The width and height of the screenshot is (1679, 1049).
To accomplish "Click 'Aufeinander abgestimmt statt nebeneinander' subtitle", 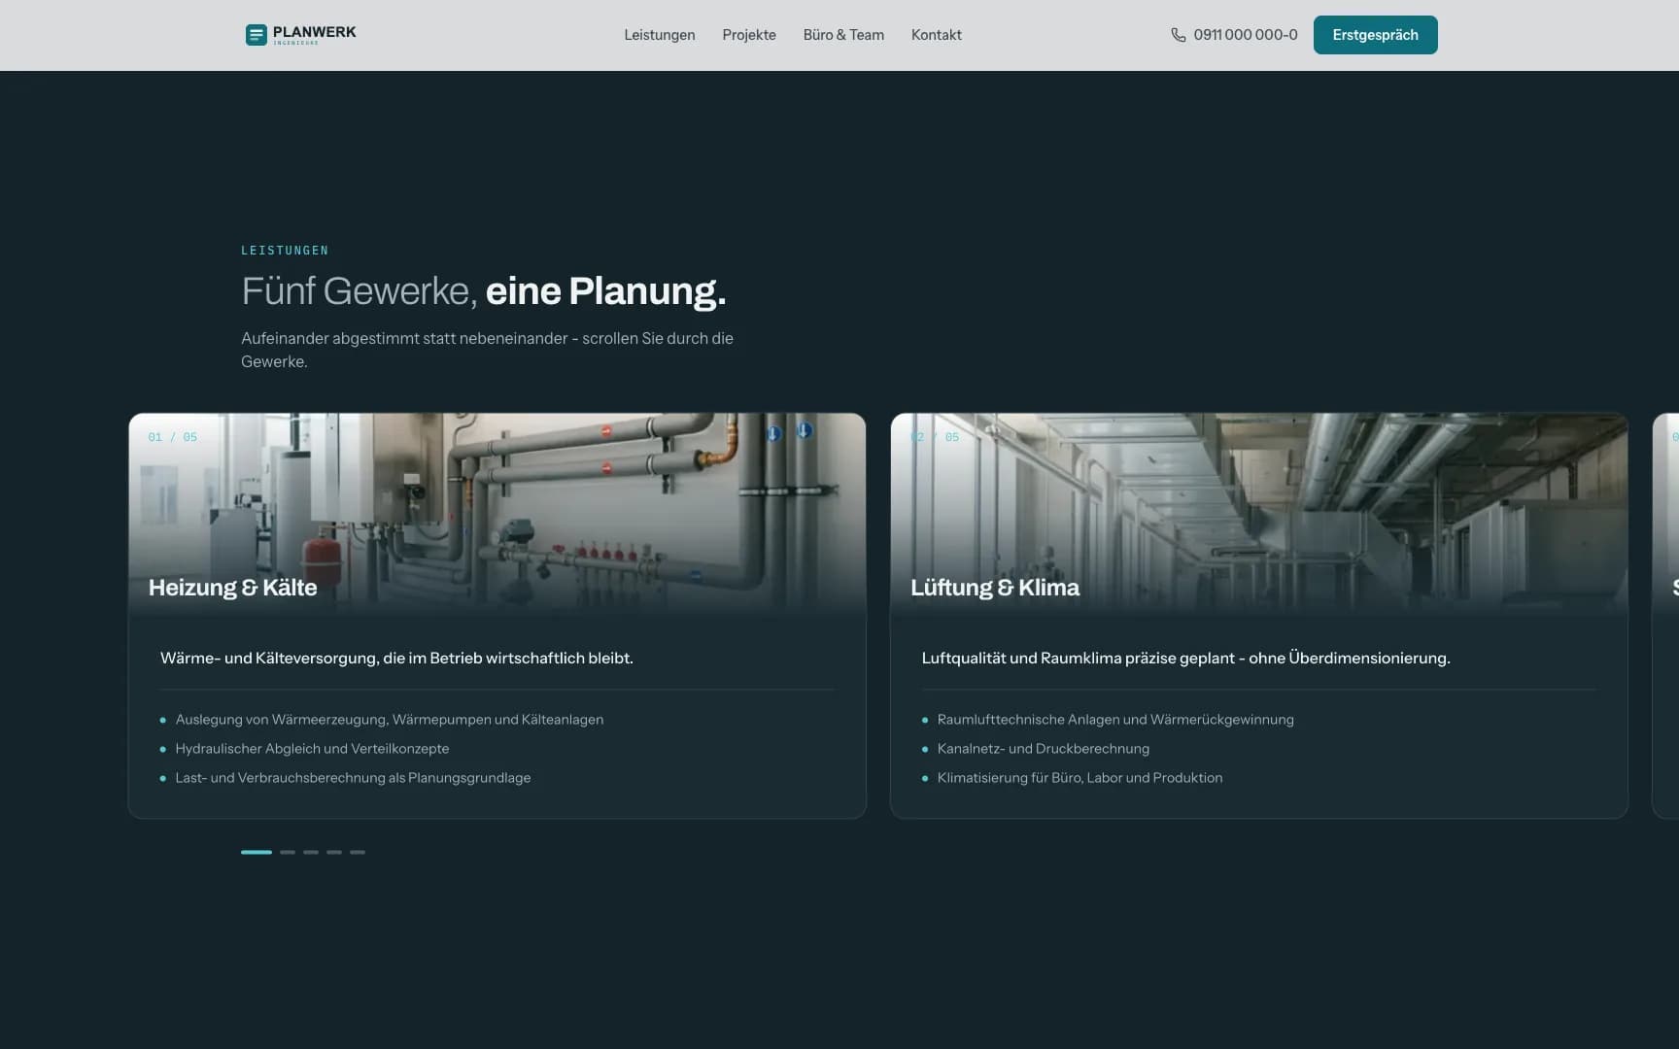I will click(488, 350).
